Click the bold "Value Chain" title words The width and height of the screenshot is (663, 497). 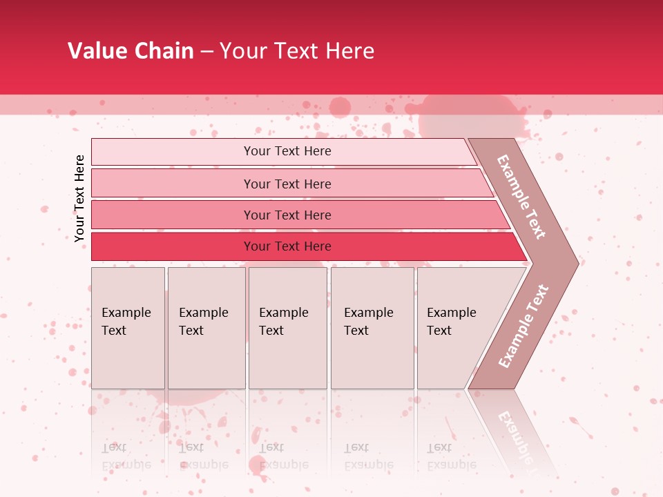(131, 51)
